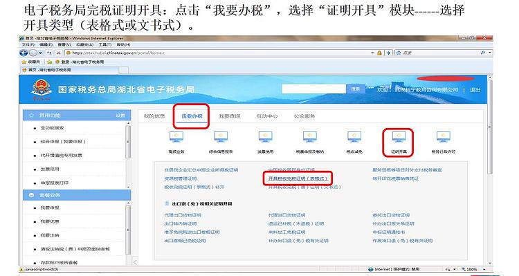This screenshot has height=276, width=519.
Task: Select 代开增值税专用发票 in the sidebar
Action: pyautogui.click(x=61, y=155)
